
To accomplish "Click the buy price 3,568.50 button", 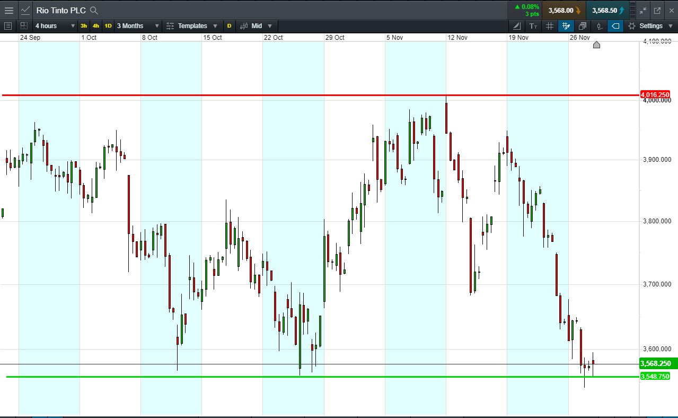I will coord(607,10).
